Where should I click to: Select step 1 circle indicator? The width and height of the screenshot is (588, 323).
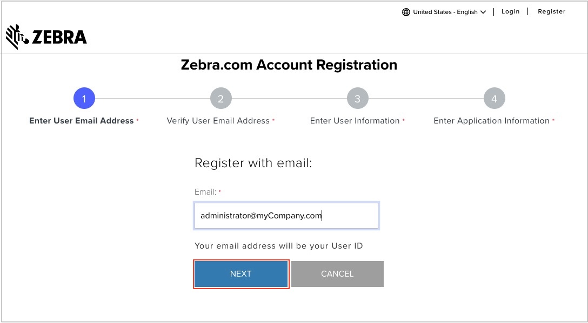pos(84,99)
